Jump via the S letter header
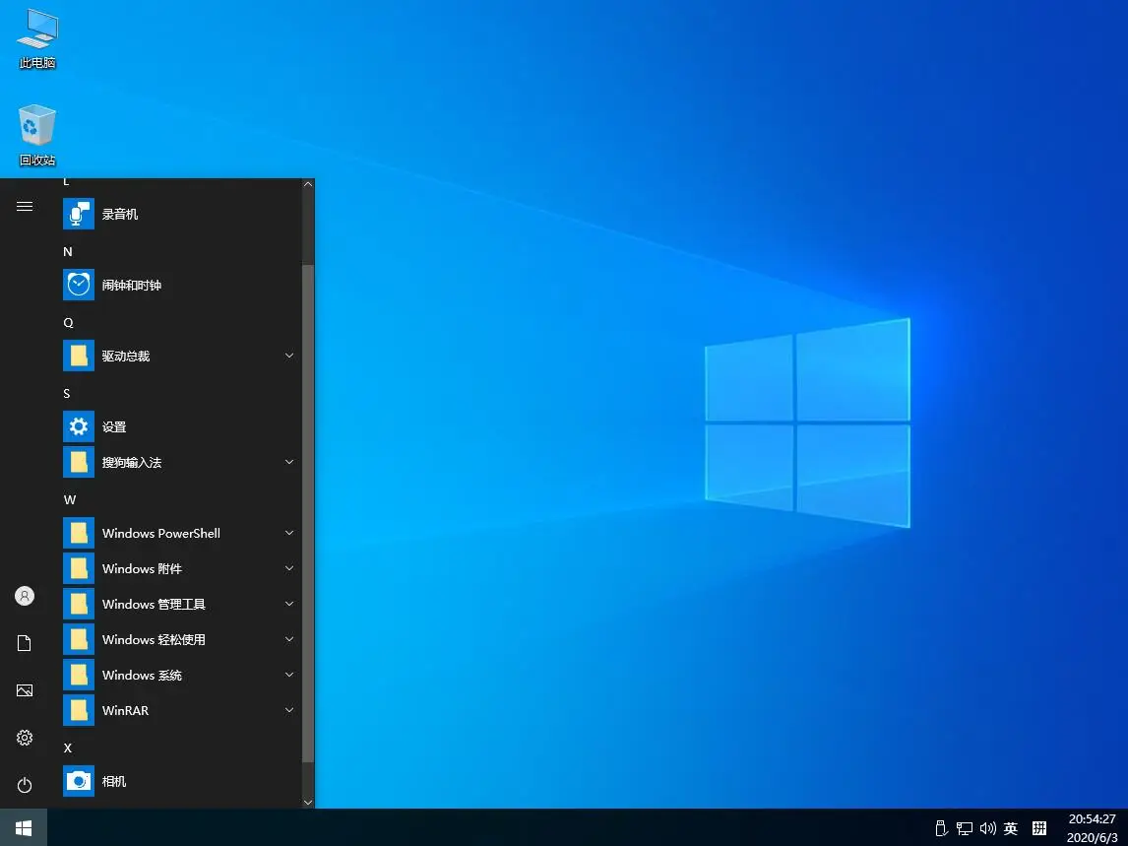Image resolution: width=1128 pixels, height=846 pixels. click(67, 393)
